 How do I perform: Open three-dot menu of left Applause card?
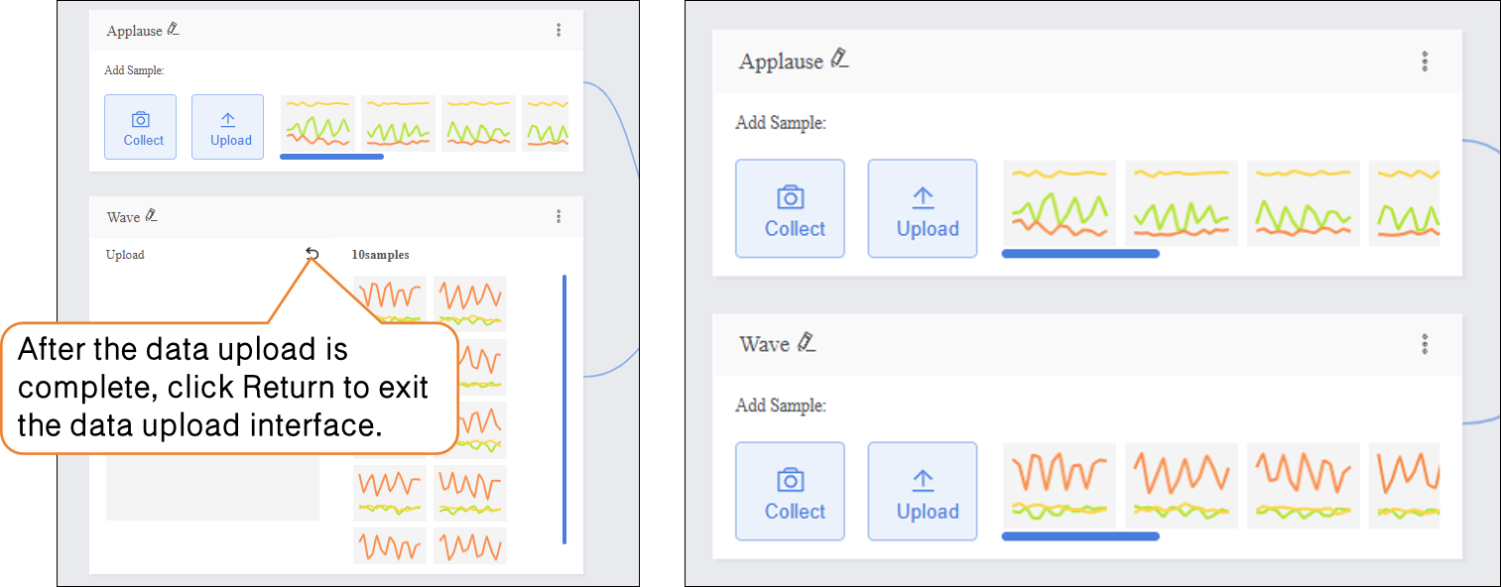(x=559, y=31)
